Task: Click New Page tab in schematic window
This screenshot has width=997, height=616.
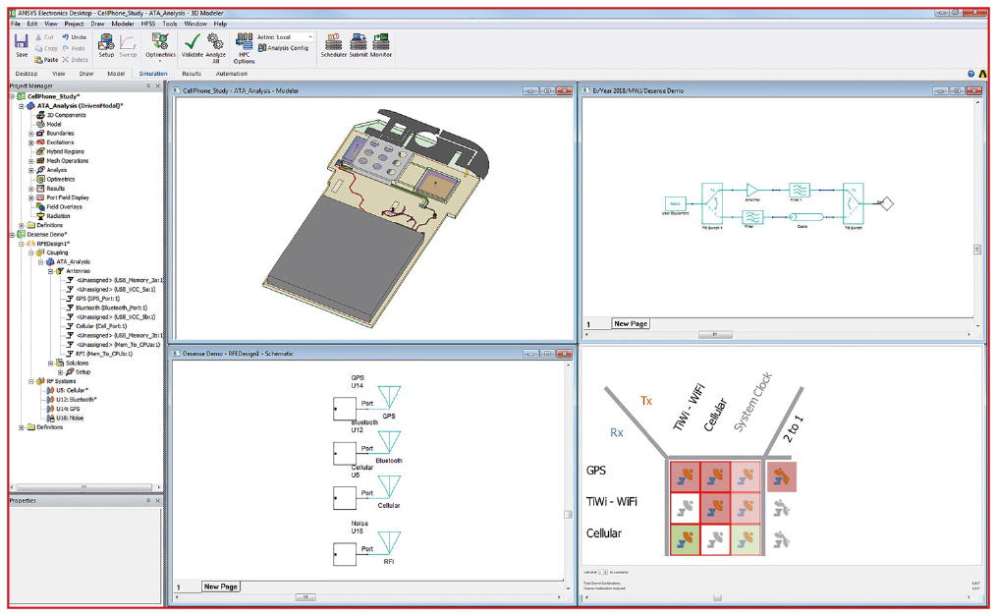Action: pyautogui.click(x=221, y=587)
